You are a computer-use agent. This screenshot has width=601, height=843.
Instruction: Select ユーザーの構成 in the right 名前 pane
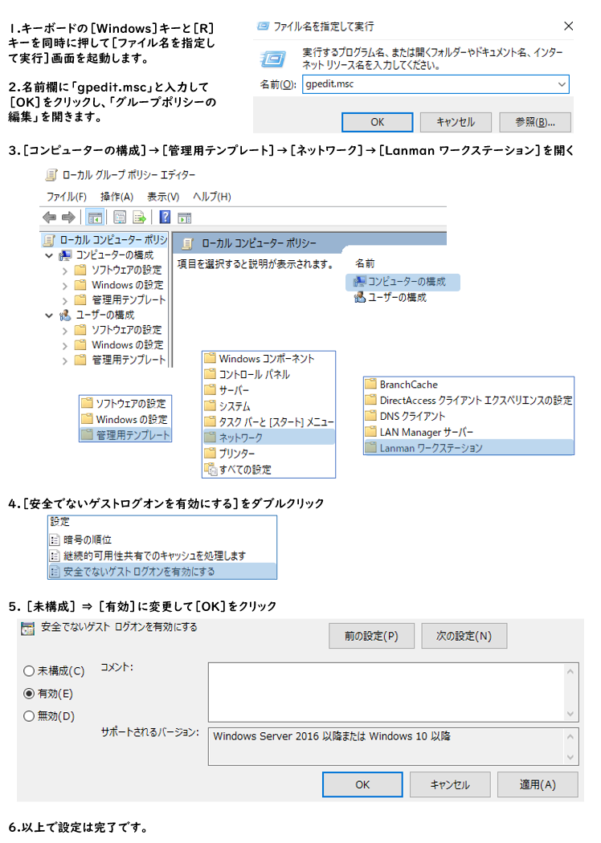coord(391,297)
